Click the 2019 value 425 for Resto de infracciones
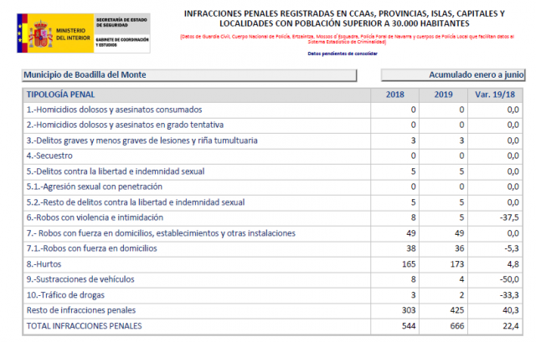This screenshot has width=536, height=342. pyautogui.click(x=457, y=310)
